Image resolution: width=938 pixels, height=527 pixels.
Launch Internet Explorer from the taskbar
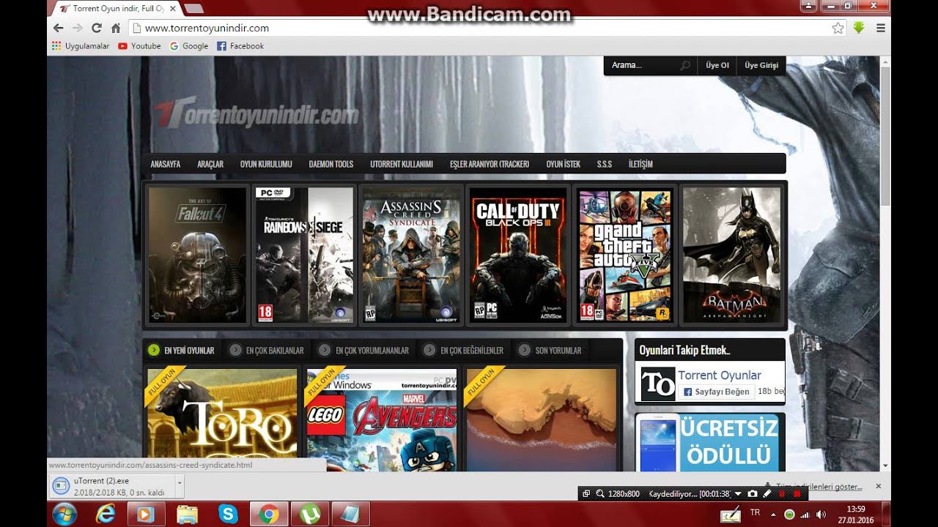pos(106,515)
